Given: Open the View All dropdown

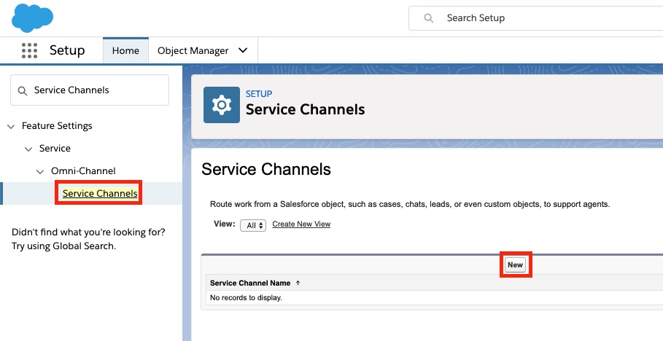Looking at the screenshot, I should pos(253,225).
